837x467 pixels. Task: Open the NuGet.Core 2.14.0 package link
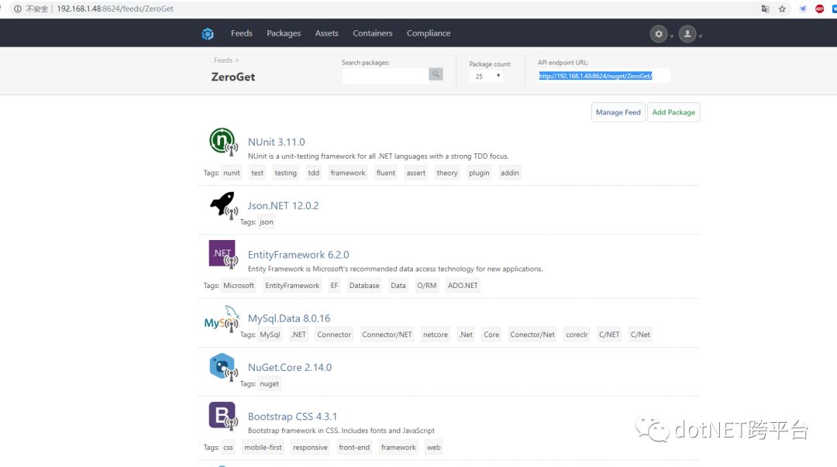click(290, 367)
